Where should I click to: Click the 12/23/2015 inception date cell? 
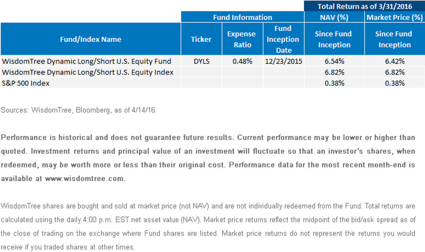pyautogui.click(x=283, y=61)
